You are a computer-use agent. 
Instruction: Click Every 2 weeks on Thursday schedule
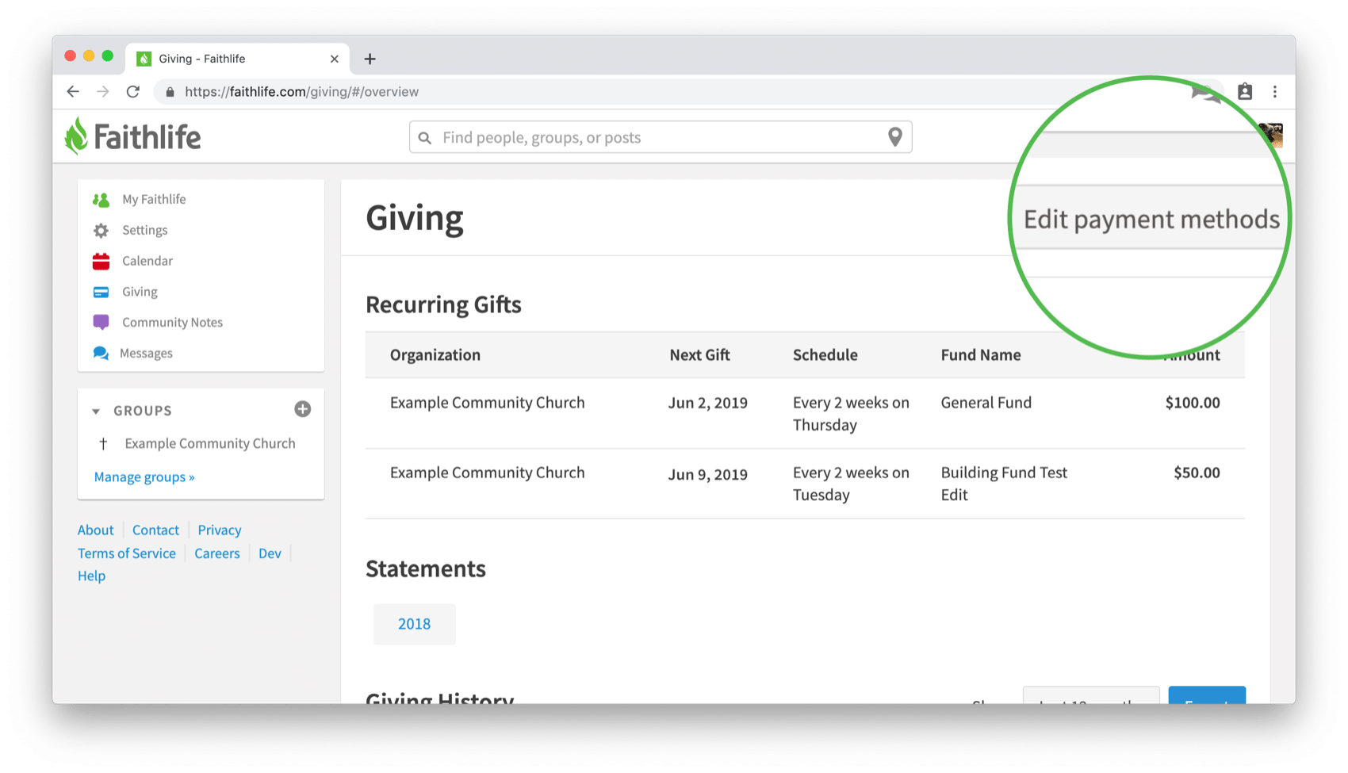(x=851, y=414)
